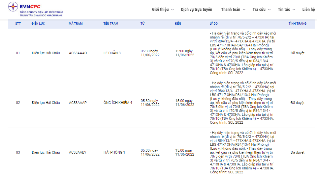Select the TÌNH TRẠNG column header
Viewport: 317px width, 176px height.
pos(298,24)
